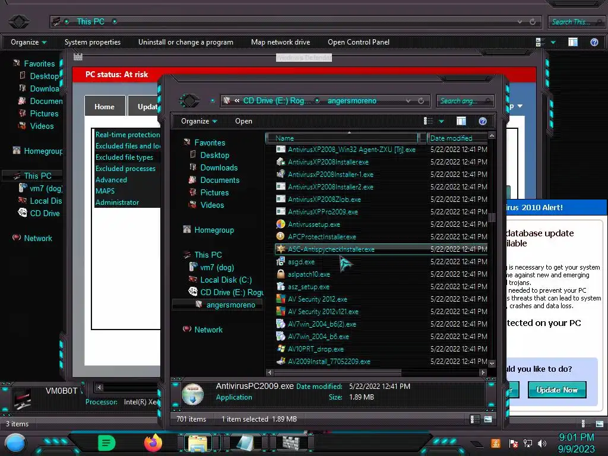
Task: Open Organize dropdown in front Explorer window
Action: coord(199,121)
